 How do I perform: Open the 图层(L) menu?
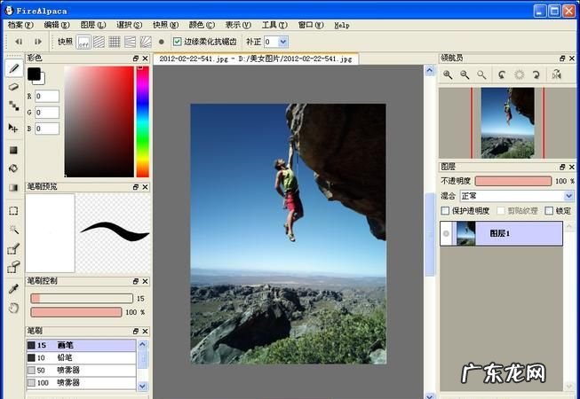92,26
